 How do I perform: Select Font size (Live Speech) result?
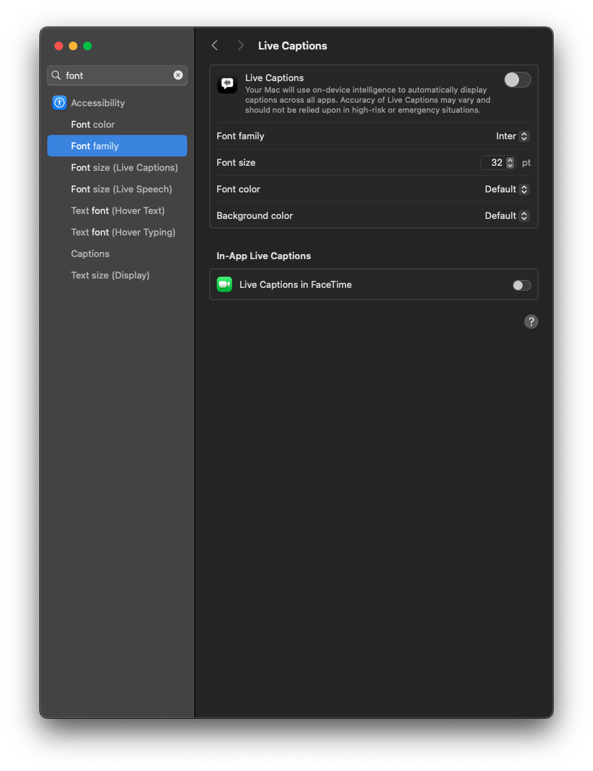[x=121, y=189]
